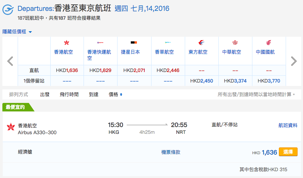Click the 20:55 arrival time
This screenshot has width=303, height=178.
[179, 125]
